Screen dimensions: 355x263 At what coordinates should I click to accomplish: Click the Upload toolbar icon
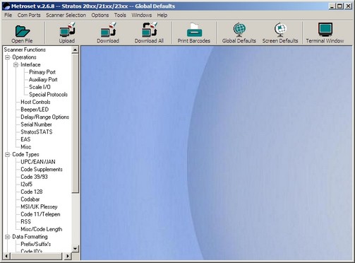click(x=67, y=30)
